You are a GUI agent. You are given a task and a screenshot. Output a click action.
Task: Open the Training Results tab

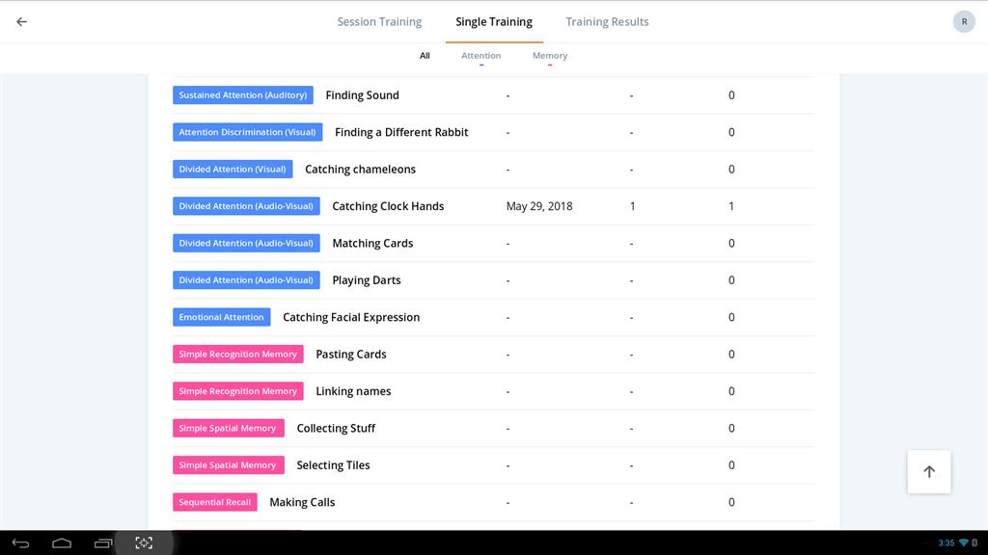607,22
